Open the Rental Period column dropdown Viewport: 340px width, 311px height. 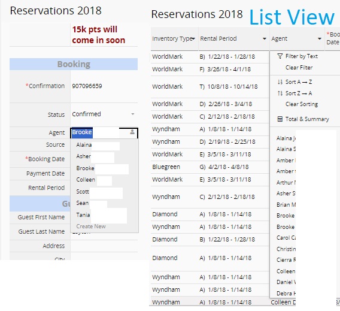tap(265, 38)
